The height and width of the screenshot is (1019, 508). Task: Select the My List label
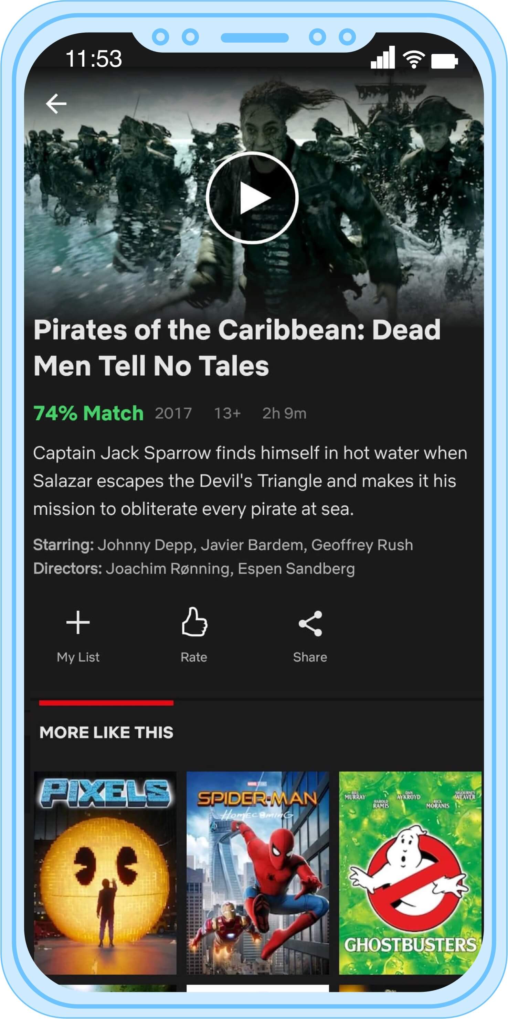pyautogui.click(x=78, y=657)
